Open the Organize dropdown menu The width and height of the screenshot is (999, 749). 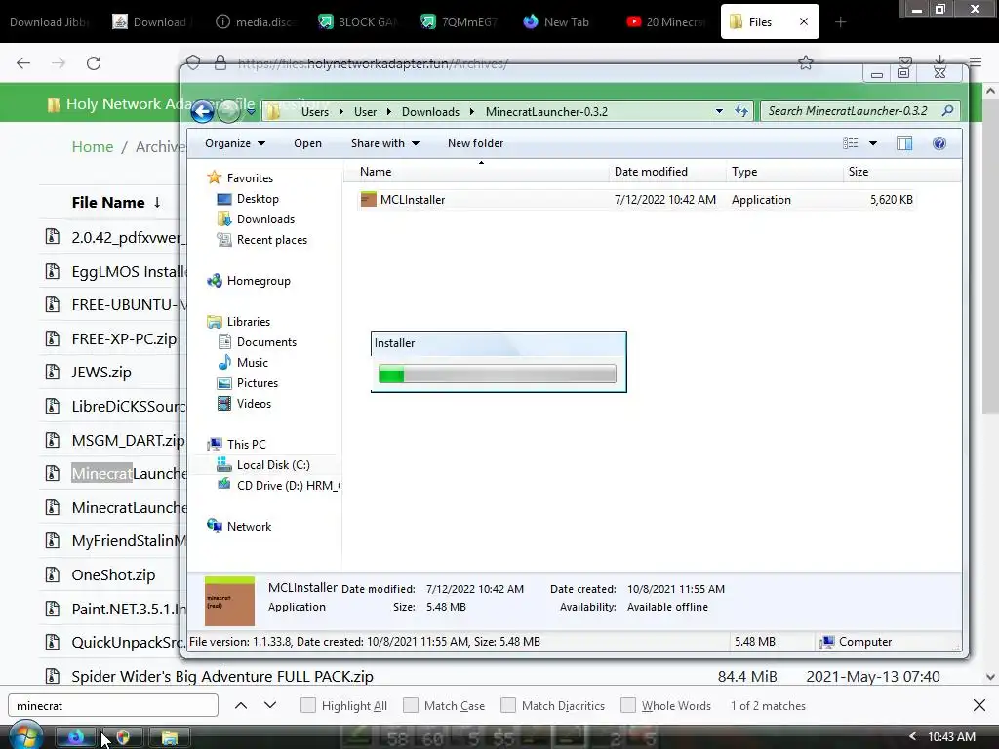pos(234,143)
